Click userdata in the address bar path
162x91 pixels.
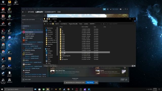pos(86,24)
